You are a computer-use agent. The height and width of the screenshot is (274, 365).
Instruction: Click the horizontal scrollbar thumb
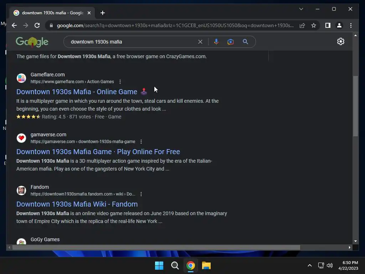click(x=156, y=248)
